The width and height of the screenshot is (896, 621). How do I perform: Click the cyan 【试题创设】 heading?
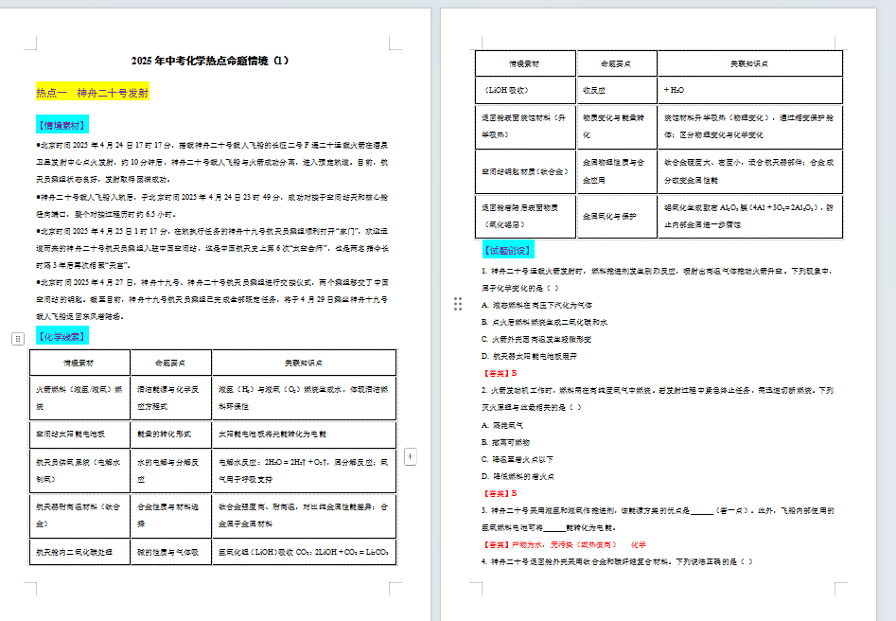508,250
